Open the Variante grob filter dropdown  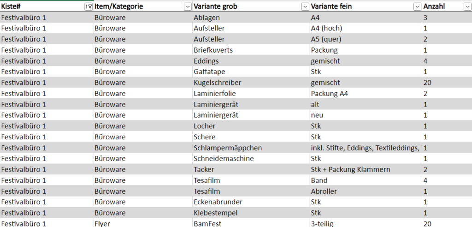[x=305, y=6]
